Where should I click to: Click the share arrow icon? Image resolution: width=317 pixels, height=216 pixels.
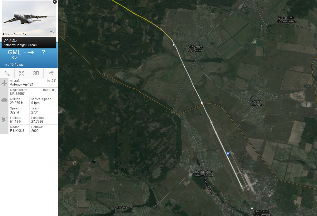[x=51, y=73]
